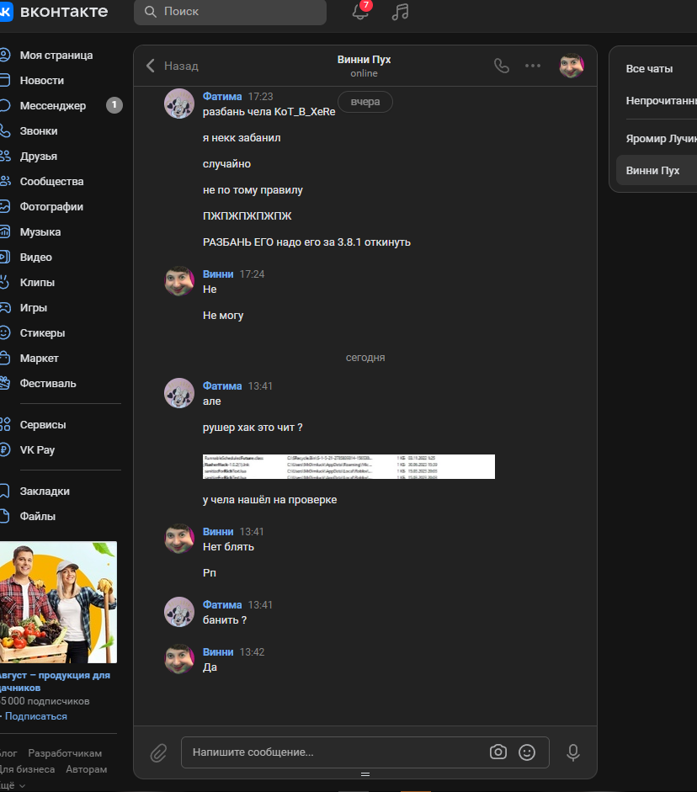Open Мессенджер in the left sidebar
The height and width of the screenshot is (792, 697).
point(53,105)
